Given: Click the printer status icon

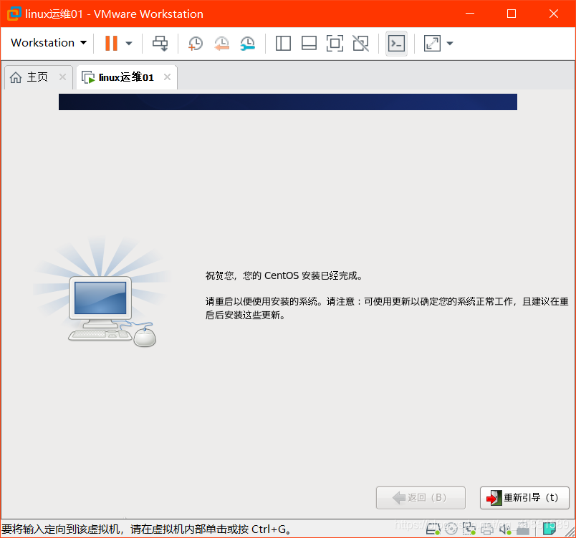Looking at the screenshot, I should click(x=486, y=529).
